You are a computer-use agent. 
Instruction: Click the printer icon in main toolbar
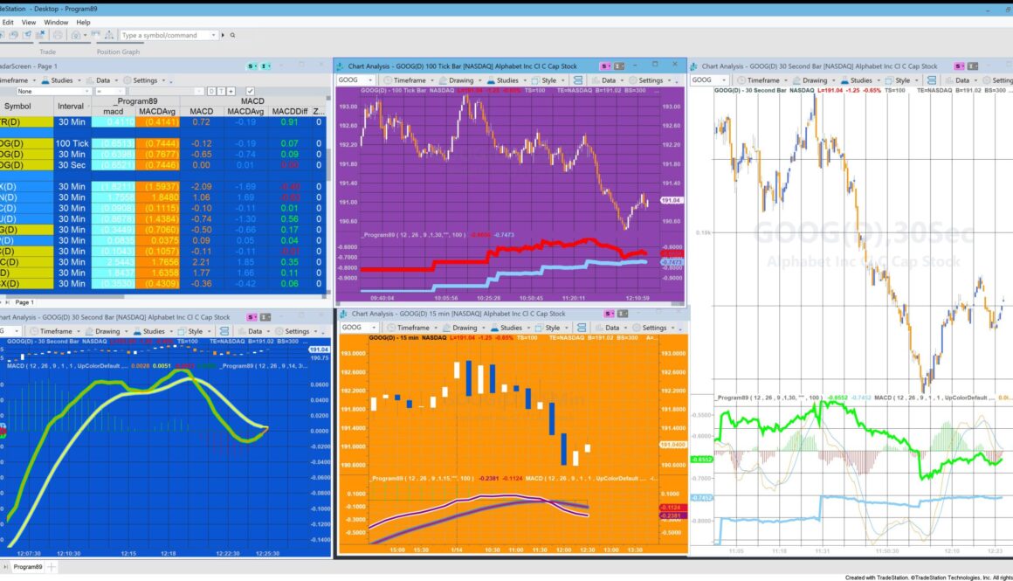tap(58, 35)
